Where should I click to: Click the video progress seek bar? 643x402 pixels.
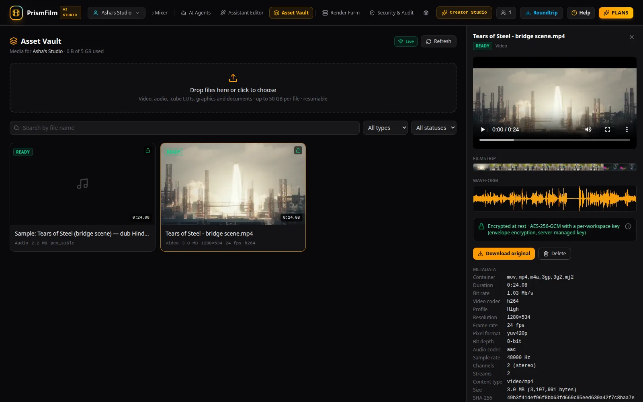click(x=555, y=140)
